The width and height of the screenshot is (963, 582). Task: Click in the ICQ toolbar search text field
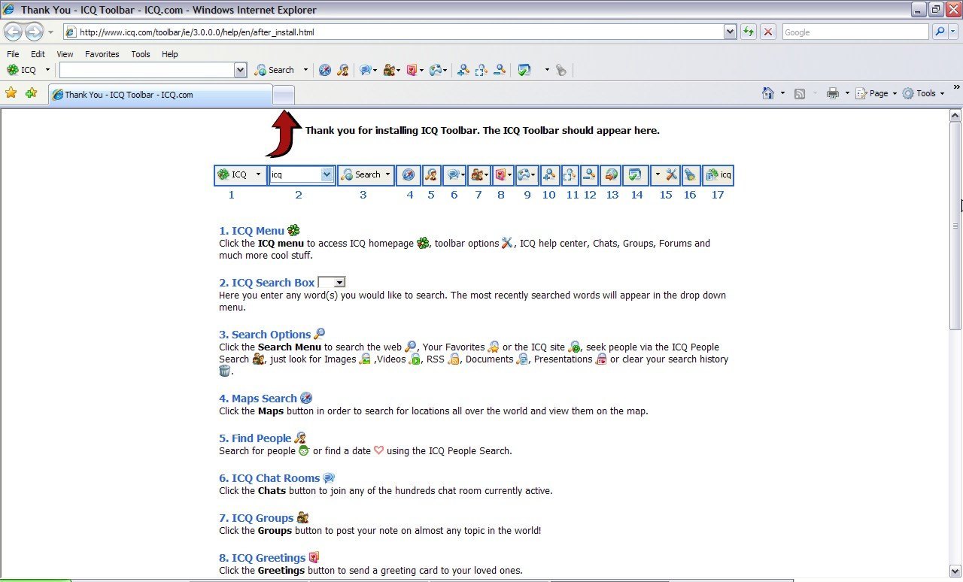coord(147,70)
